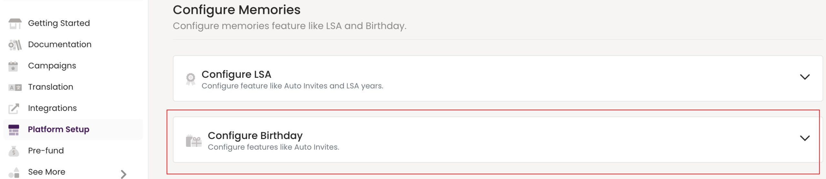Click the Campaigns calendar star icon

[13, 66]
